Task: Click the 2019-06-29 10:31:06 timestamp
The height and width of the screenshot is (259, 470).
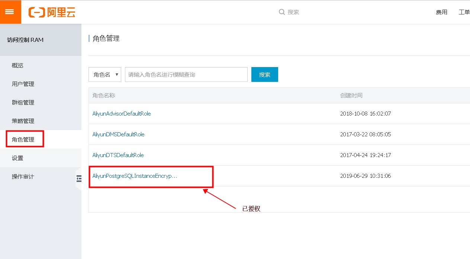Action: [x=366, y=176]
